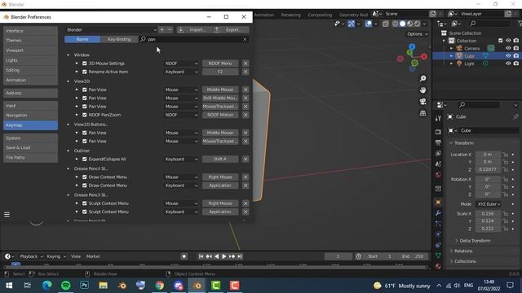This screenshot has height=293, width=522.
Task: Open the Save & Load preferences tab
Action: click(x=30, y=147)
